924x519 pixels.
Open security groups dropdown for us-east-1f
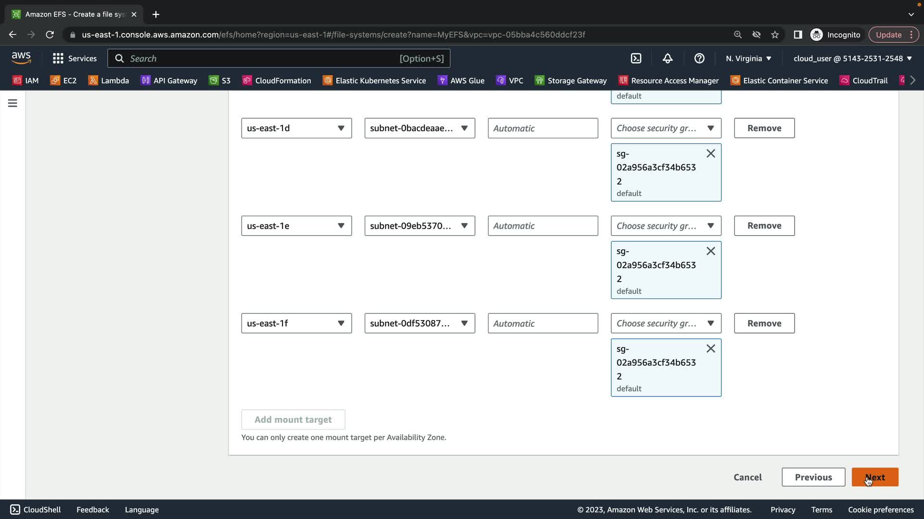[x=666, y=323]
